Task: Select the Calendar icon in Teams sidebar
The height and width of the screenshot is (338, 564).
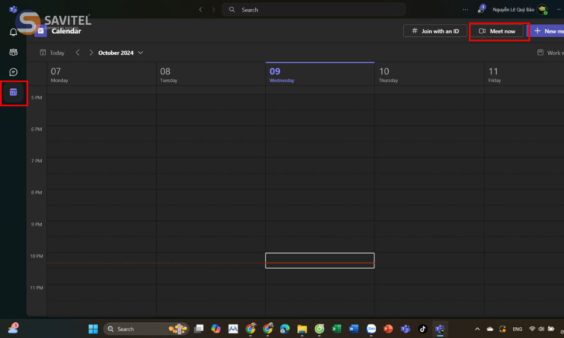Action: tap(14, 92)
